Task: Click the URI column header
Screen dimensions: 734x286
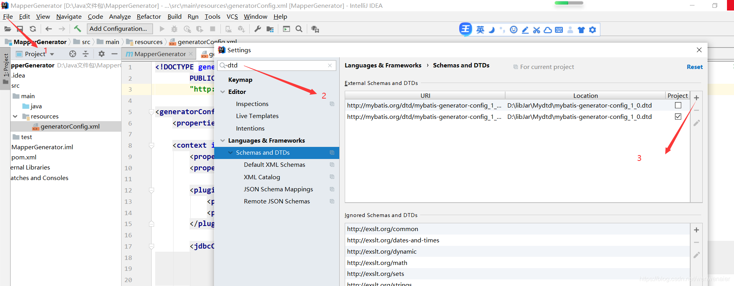Action: (x=425, y=95)
